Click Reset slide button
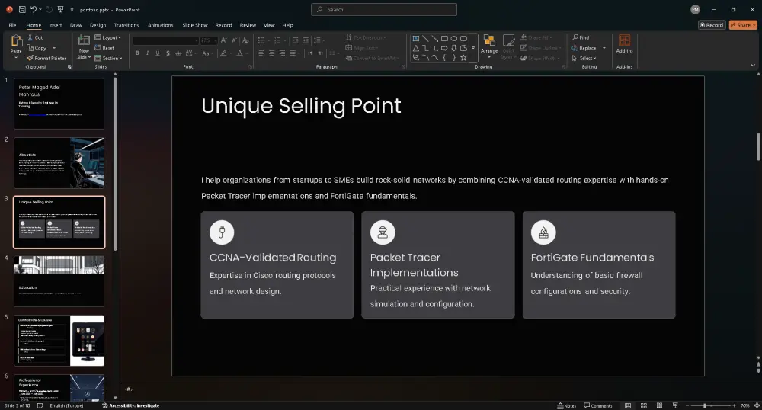The height and width of the screenshot is (410, 762). click(x=104, y=48)
